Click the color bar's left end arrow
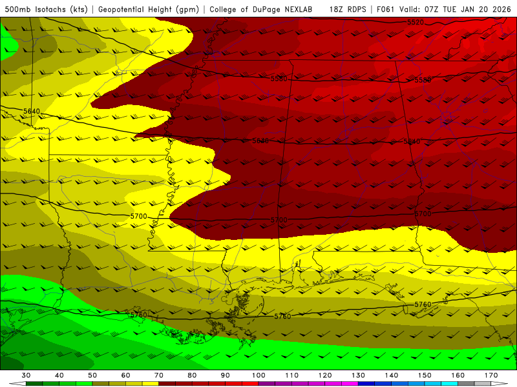This screenshot has height=387, width=517. (x=18, y=384)
